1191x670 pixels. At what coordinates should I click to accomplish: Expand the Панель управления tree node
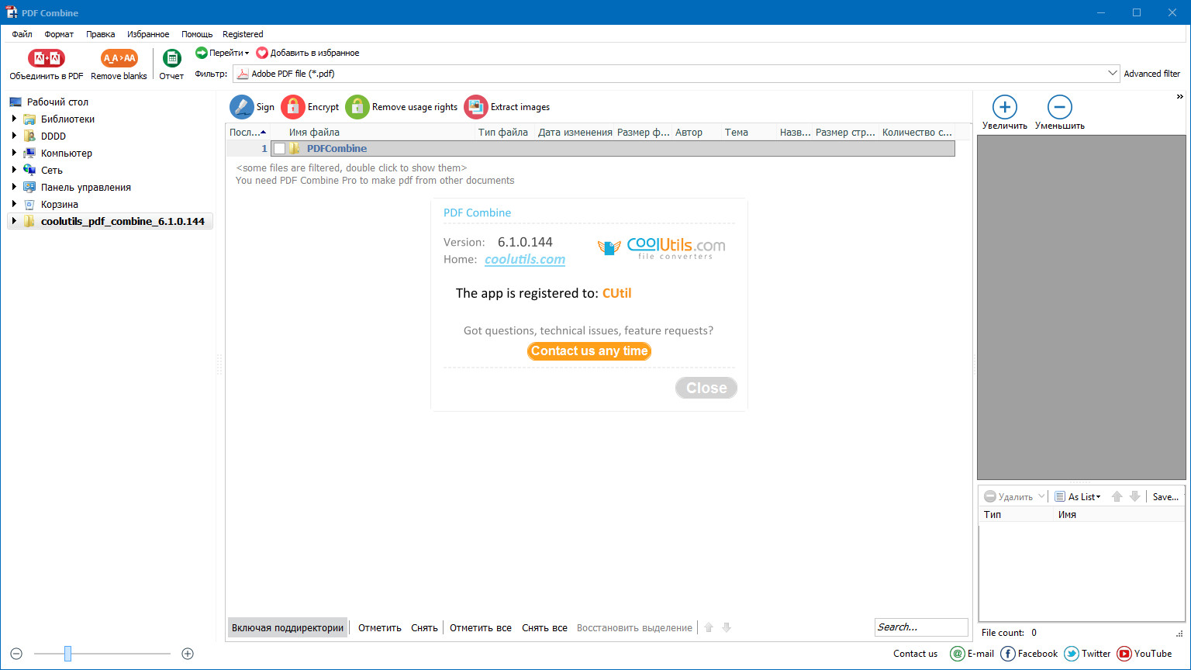(14, 187)
